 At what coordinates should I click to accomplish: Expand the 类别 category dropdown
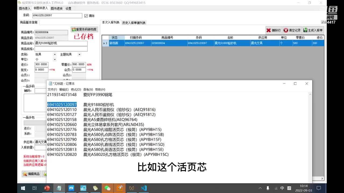coord(55,54)
